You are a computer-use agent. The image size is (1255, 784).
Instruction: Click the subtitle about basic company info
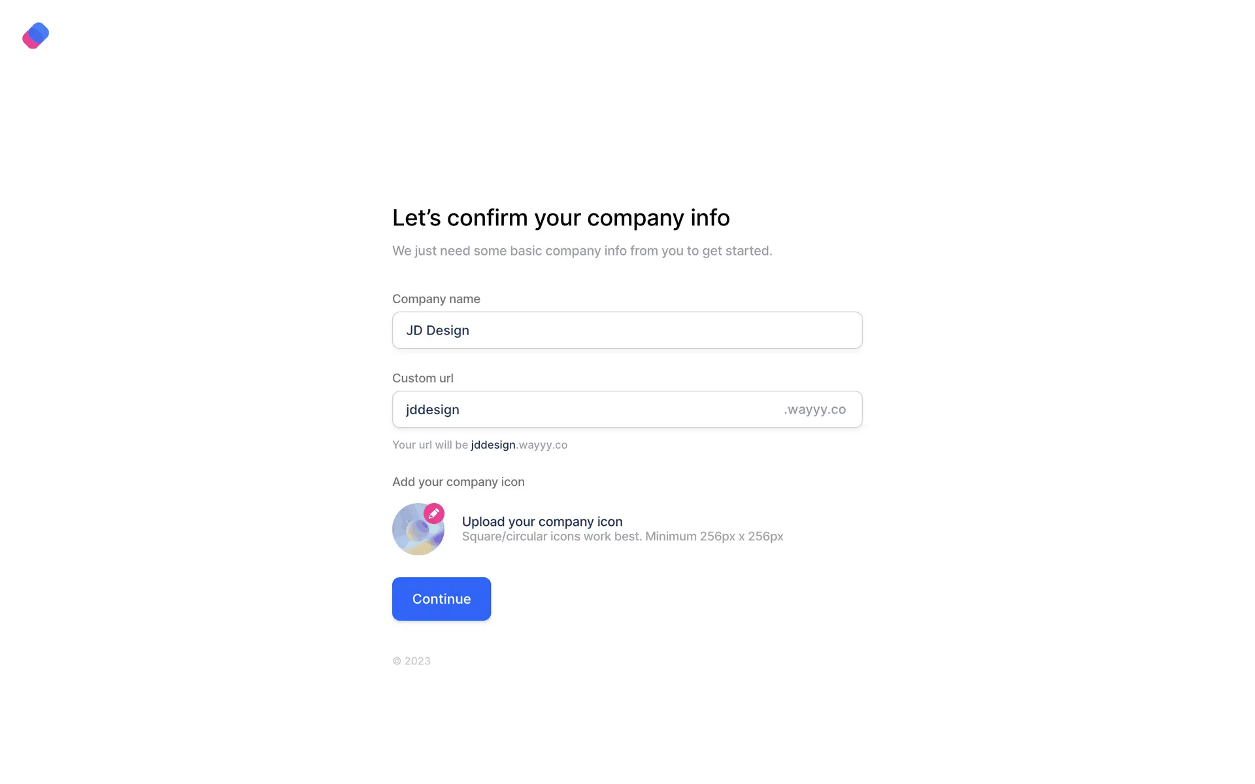click(x=582, y=251)
